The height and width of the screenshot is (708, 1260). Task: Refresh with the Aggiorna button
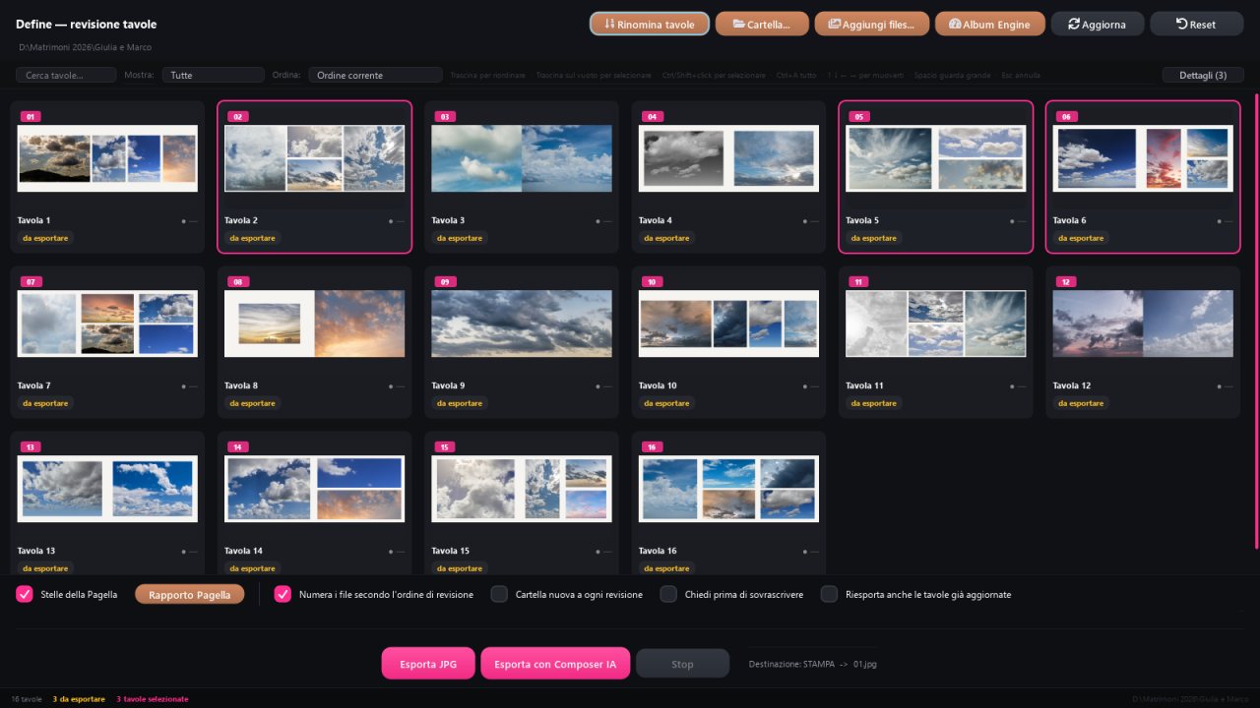pyautogui.click(x=1098, y=24)
